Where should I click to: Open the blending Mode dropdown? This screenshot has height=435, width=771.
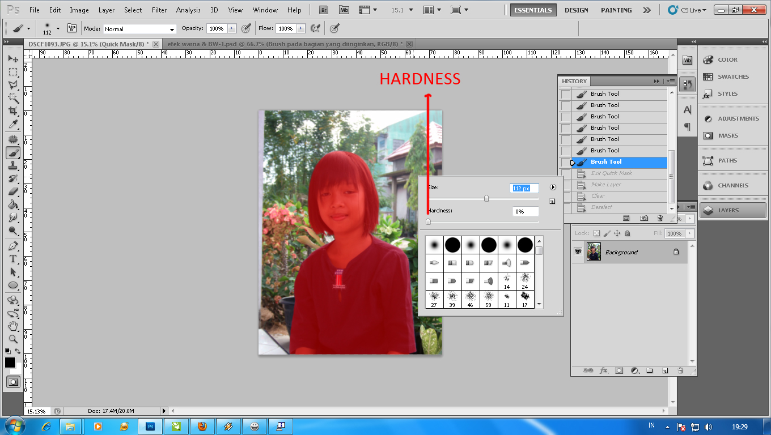pos(139,29)
